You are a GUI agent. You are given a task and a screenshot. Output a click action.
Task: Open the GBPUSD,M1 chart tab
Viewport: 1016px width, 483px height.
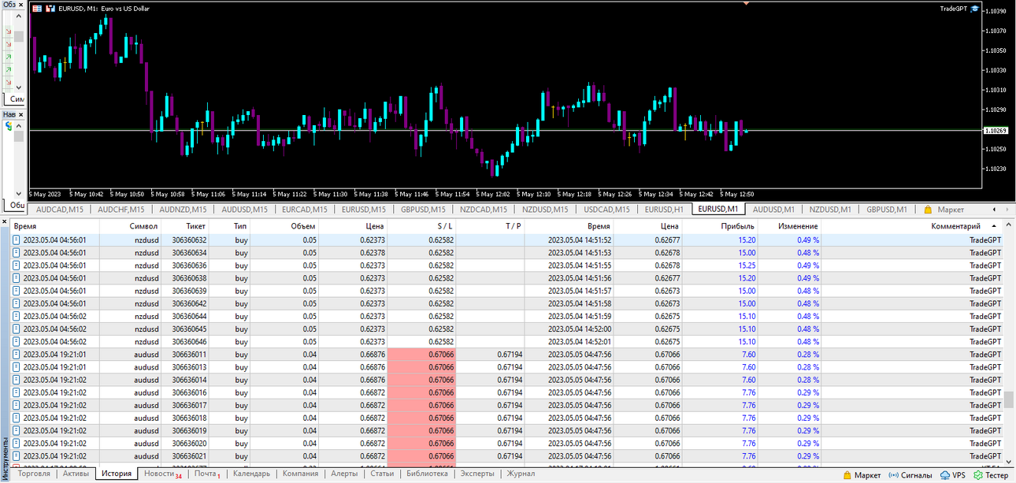(887, 210)
